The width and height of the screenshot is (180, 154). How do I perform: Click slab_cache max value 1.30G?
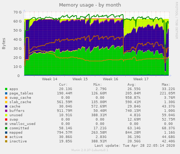pyautogui.click(x=169, y=102)
